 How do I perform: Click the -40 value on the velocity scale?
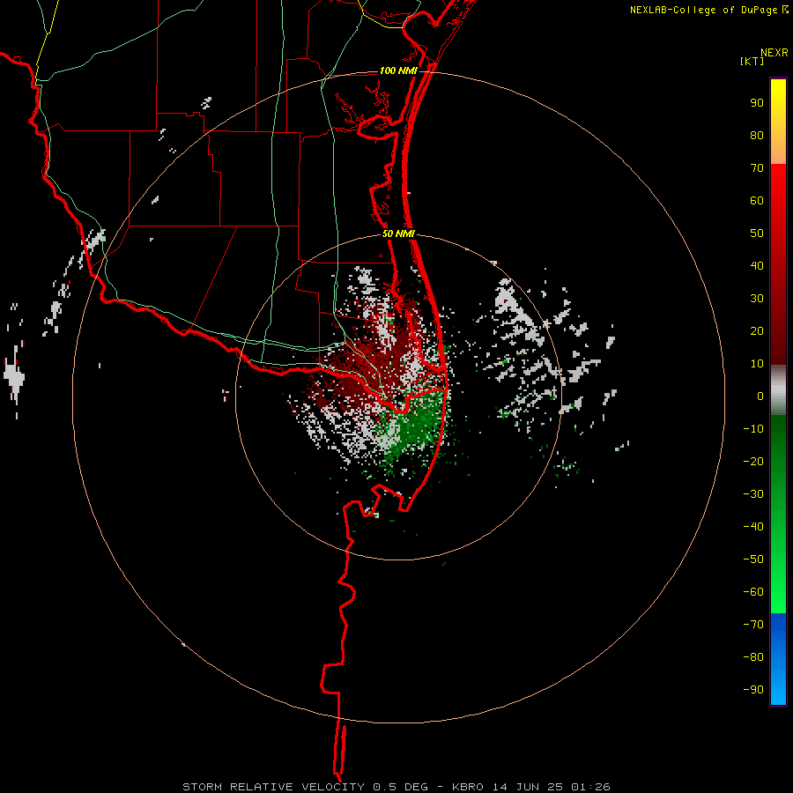pyautogui.click(x=753, y=527)
